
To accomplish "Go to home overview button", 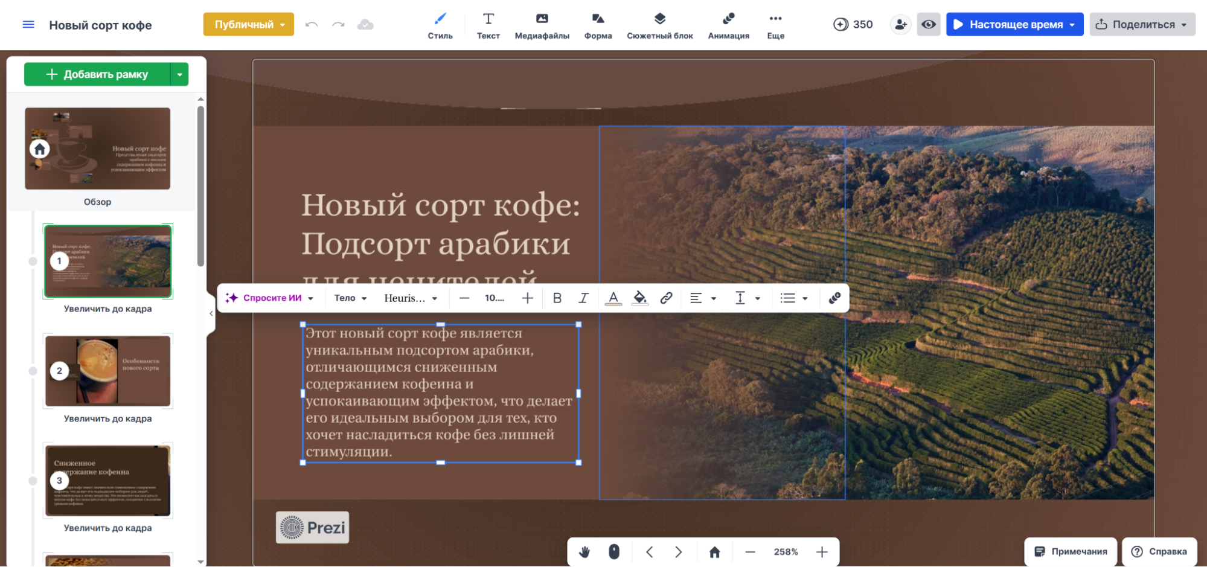I will 714,552.
